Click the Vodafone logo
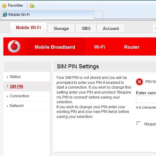 (14, 46)
